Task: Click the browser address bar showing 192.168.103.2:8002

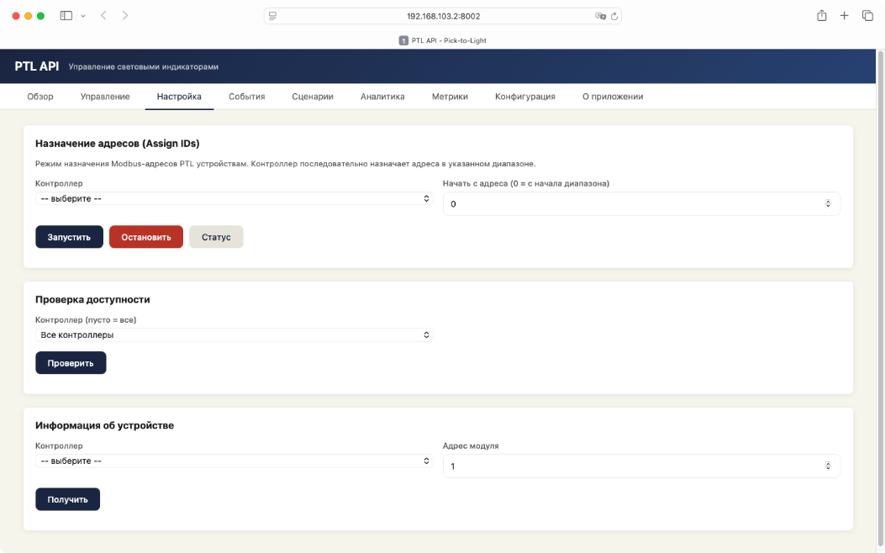Action: click(443, 15)
